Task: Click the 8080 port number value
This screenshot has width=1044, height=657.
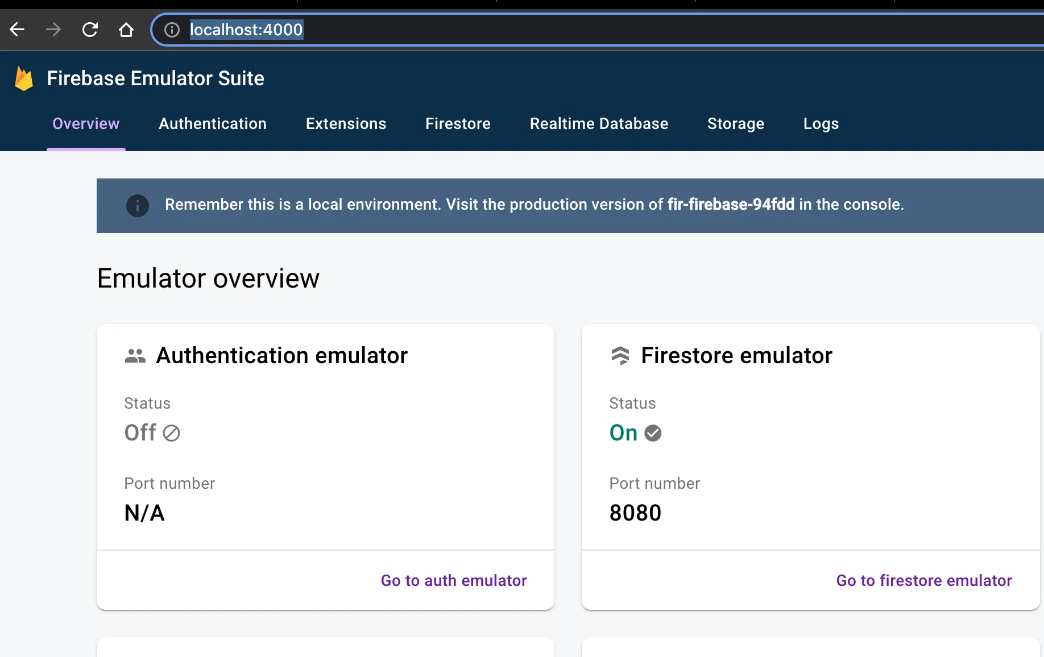Action: pyautogui.click(x=635, y=513)
